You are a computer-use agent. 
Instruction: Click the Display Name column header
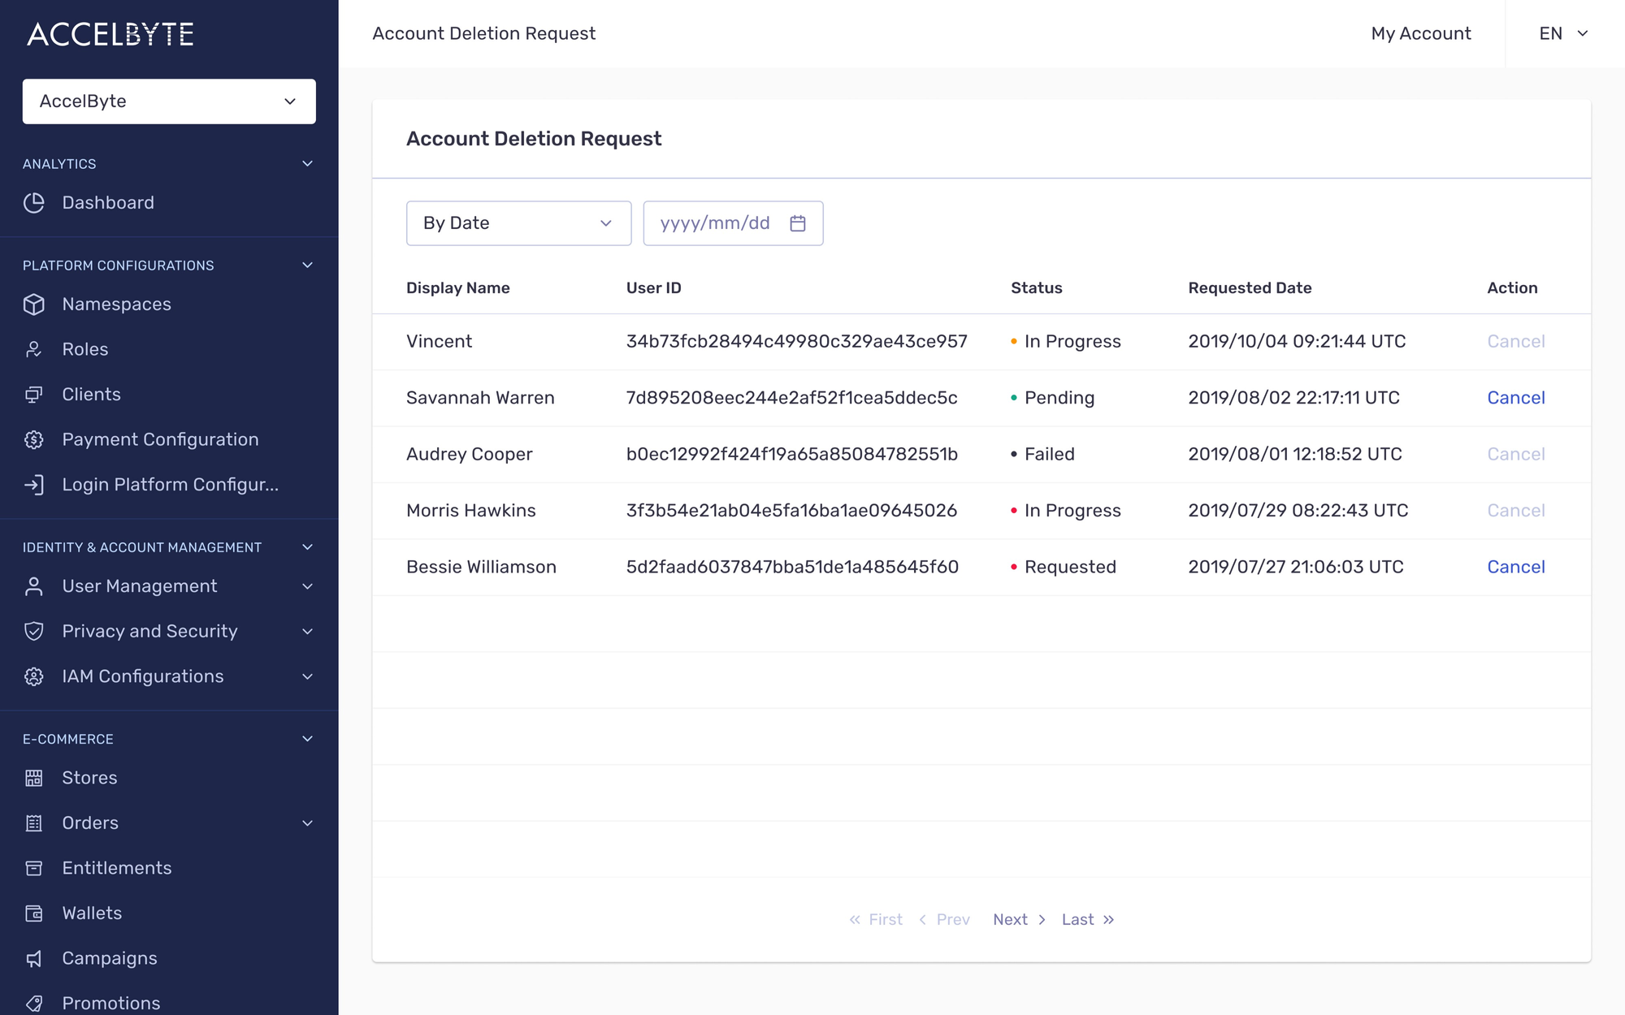[x=458, y=288]
